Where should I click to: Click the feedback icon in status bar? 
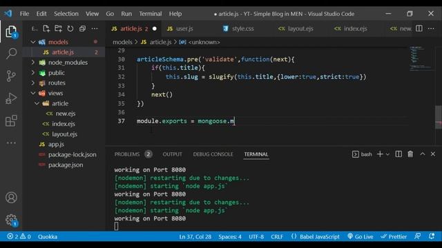pos(417,236)
